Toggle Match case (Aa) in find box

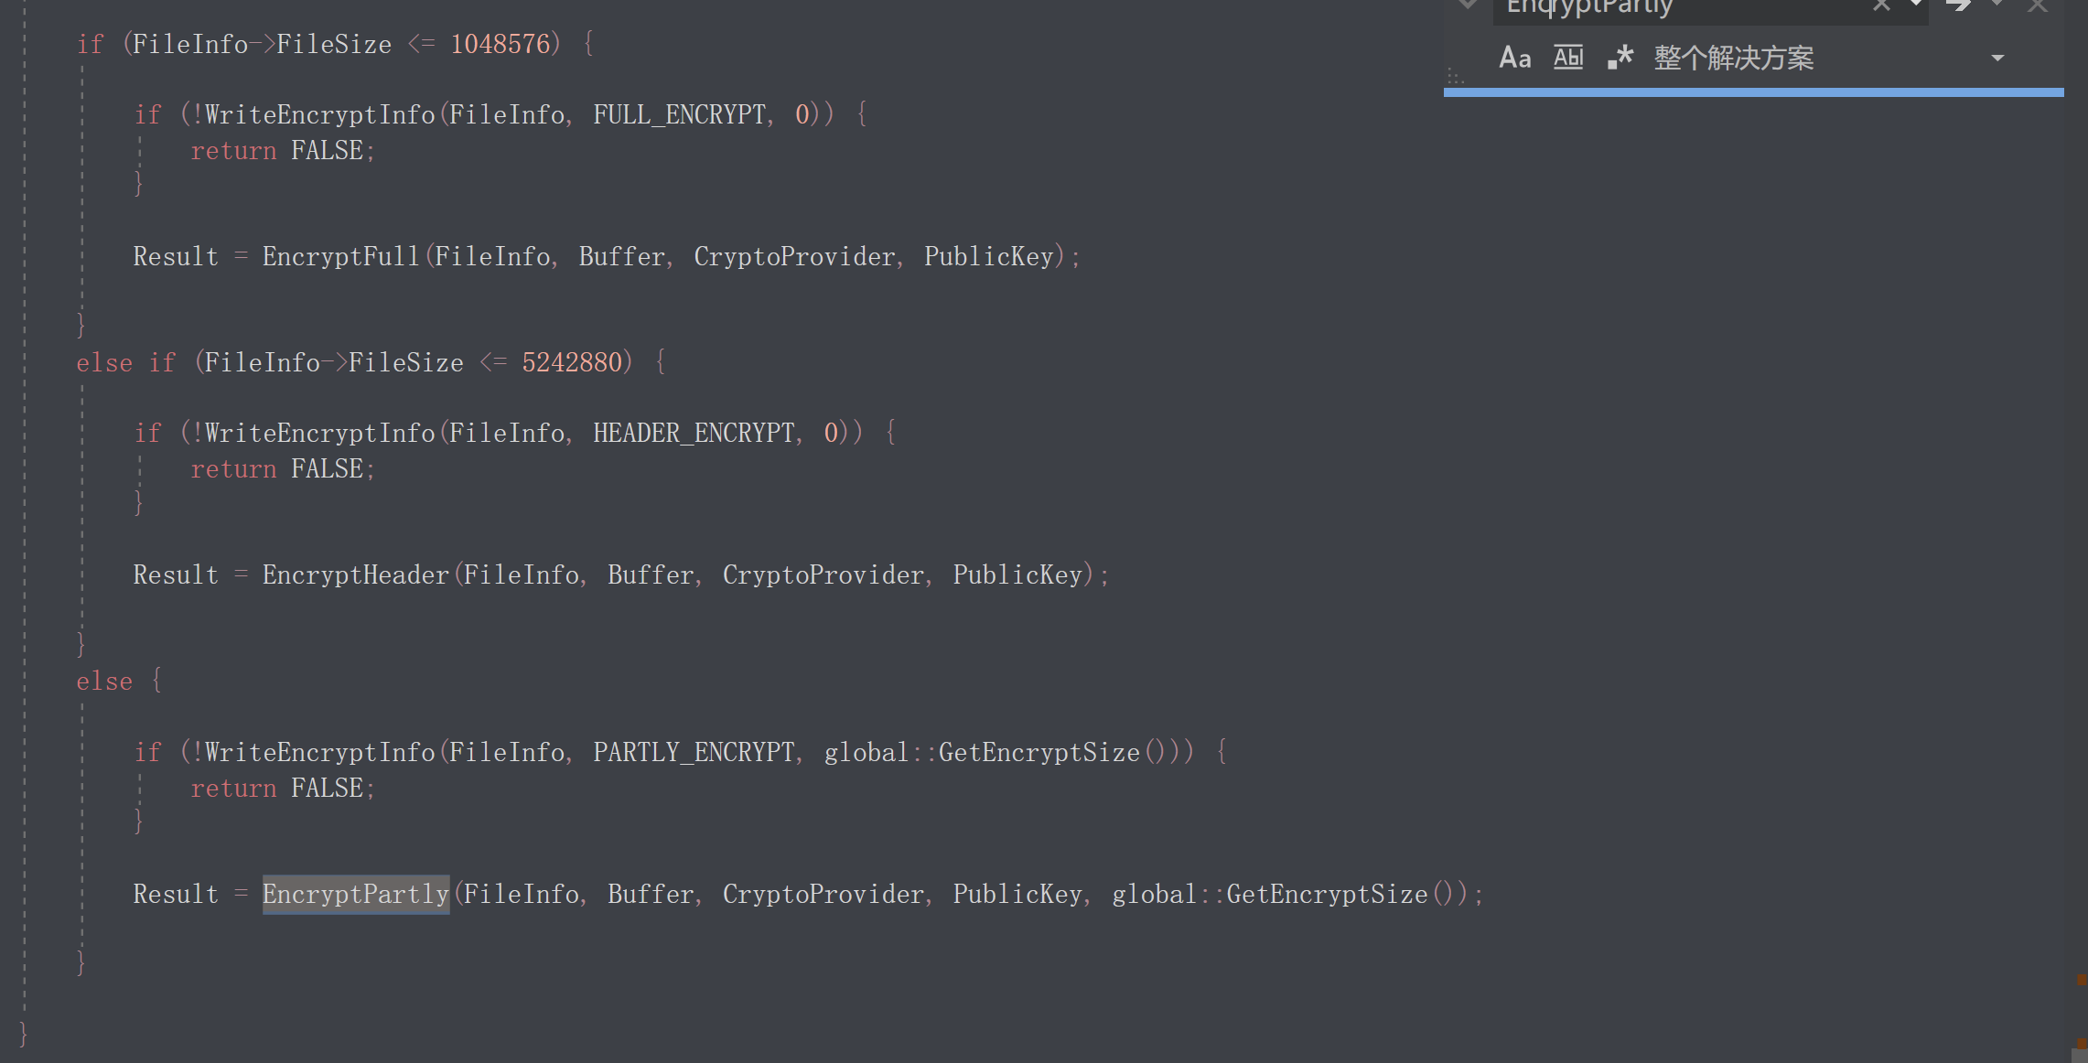pyautogui.click(x=1515, y=58)
